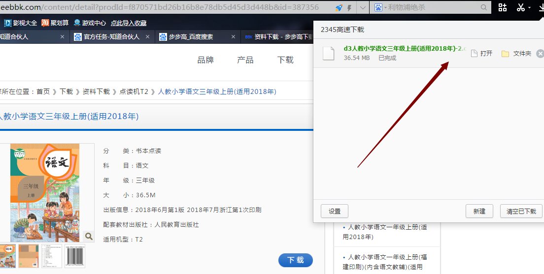Open the 产品 navigation menu

pos(245,60)
